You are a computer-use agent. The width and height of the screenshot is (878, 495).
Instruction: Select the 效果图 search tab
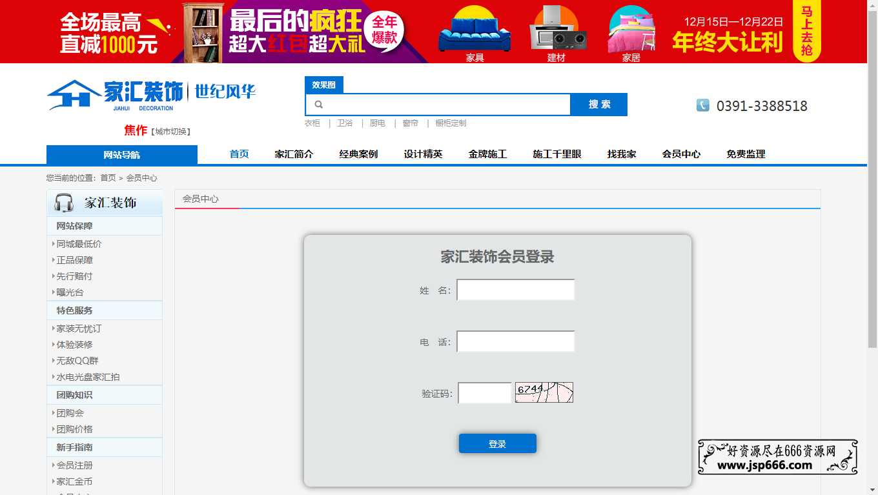(x=323, y=85)
